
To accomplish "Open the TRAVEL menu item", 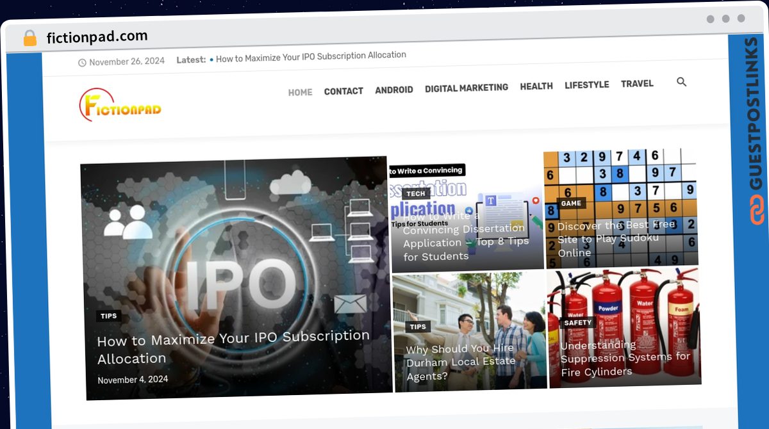I will click(x=637, y=83).
